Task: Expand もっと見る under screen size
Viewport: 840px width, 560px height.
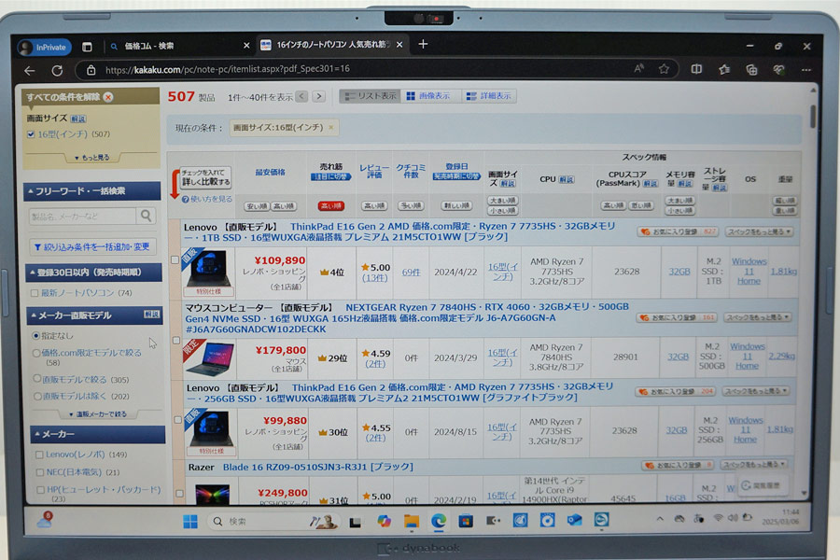Action: coord(92,158)
